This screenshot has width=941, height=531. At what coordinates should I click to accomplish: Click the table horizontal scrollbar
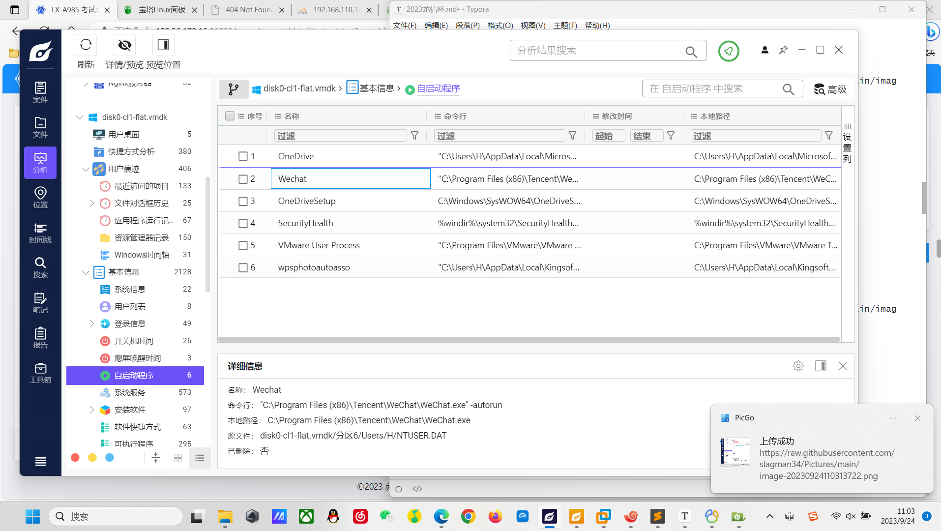click(529, 339)
